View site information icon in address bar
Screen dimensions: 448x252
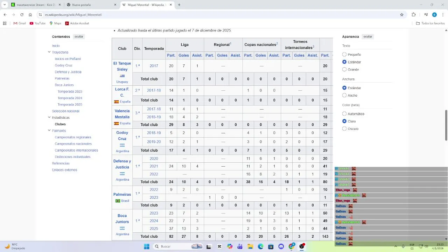click(40, 15)
